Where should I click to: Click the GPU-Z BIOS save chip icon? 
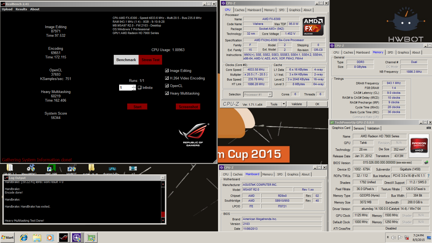pos(426,162)
